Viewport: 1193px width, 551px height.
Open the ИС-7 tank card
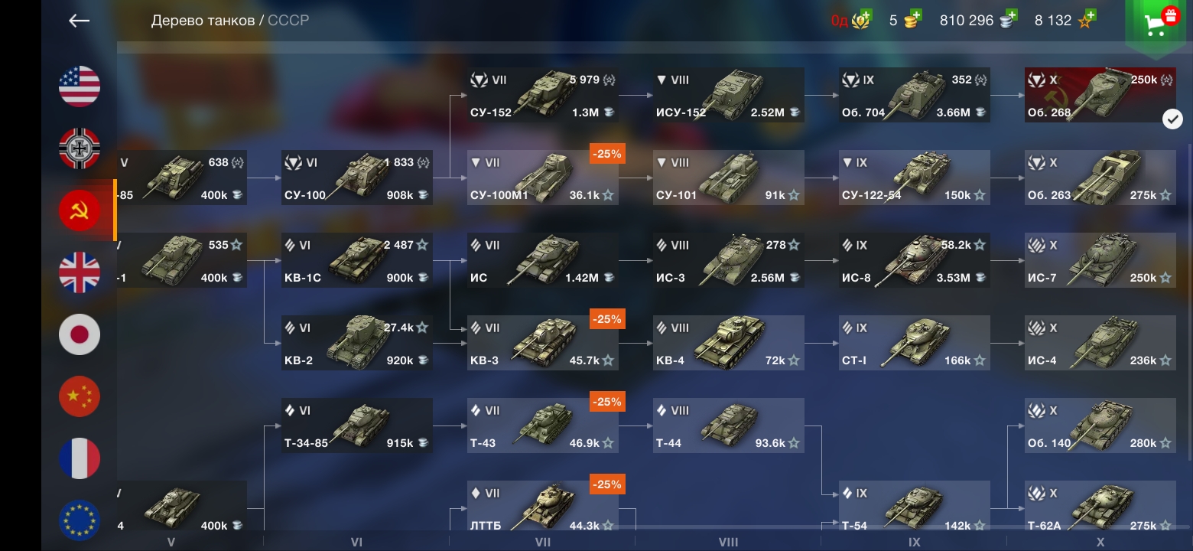click(1100, 260)
